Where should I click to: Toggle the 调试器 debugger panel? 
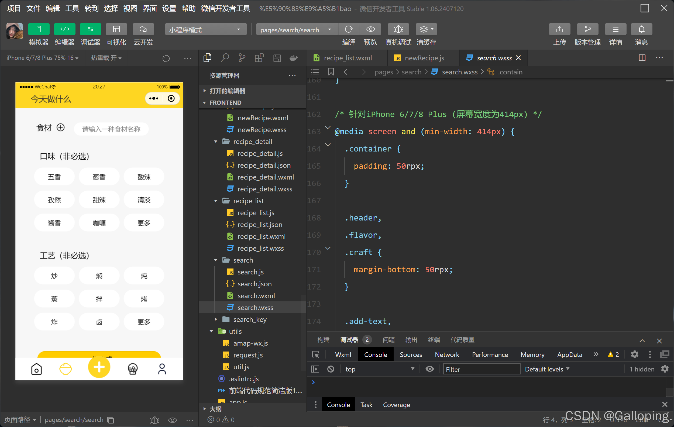pyautogui.click(x=90, y=29)
